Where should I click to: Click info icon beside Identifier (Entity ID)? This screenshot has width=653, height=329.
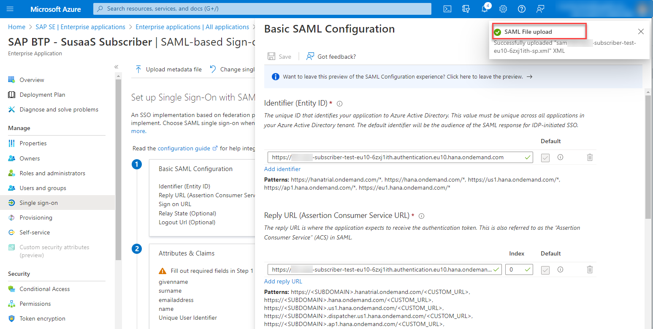coord(339,103)
